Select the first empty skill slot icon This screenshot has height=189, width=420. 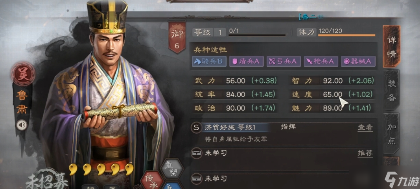pos(196,153)
